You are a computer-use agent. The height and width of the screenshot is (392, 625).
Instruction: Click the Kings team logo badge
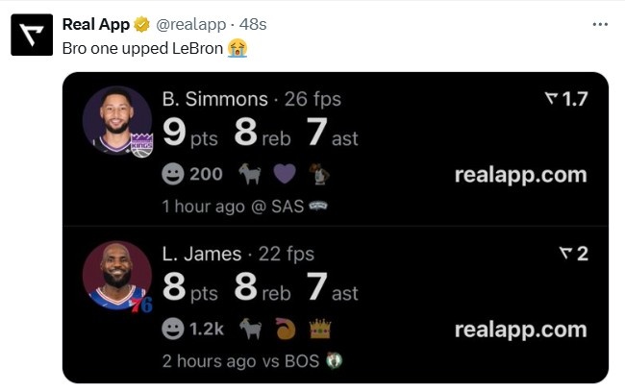142,145
